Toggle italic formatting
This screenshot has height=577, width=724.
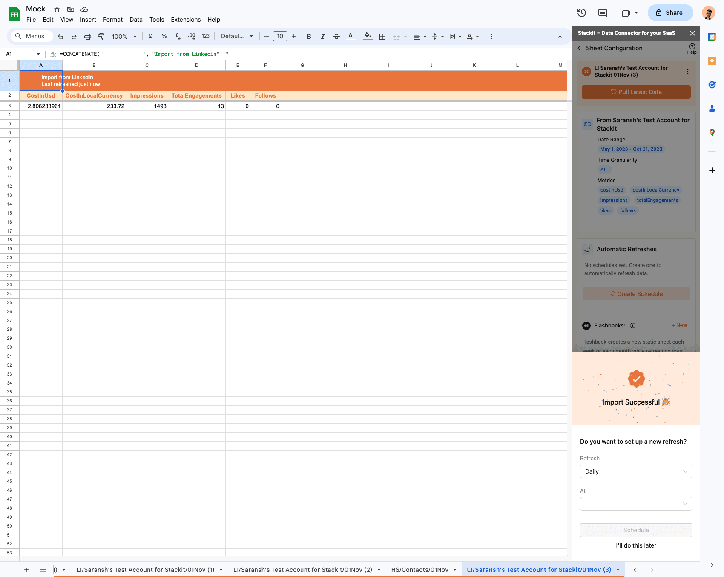click(323, 37)
